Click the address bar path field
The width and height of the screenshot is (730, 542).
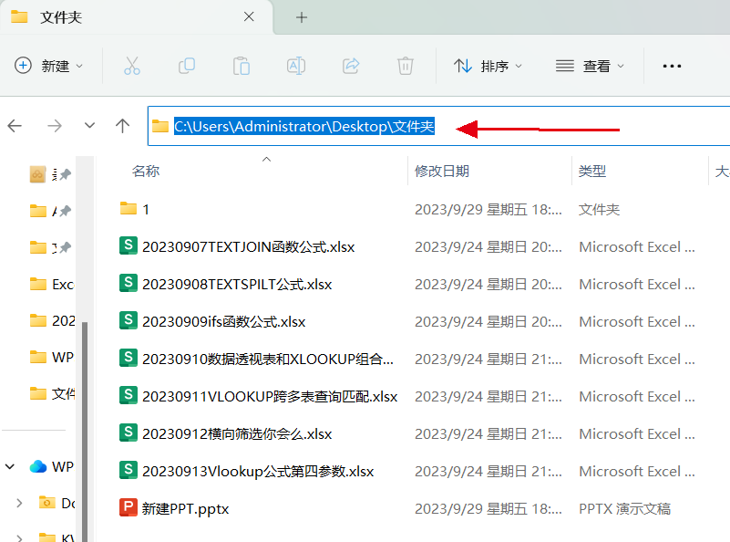coord(438,126)
